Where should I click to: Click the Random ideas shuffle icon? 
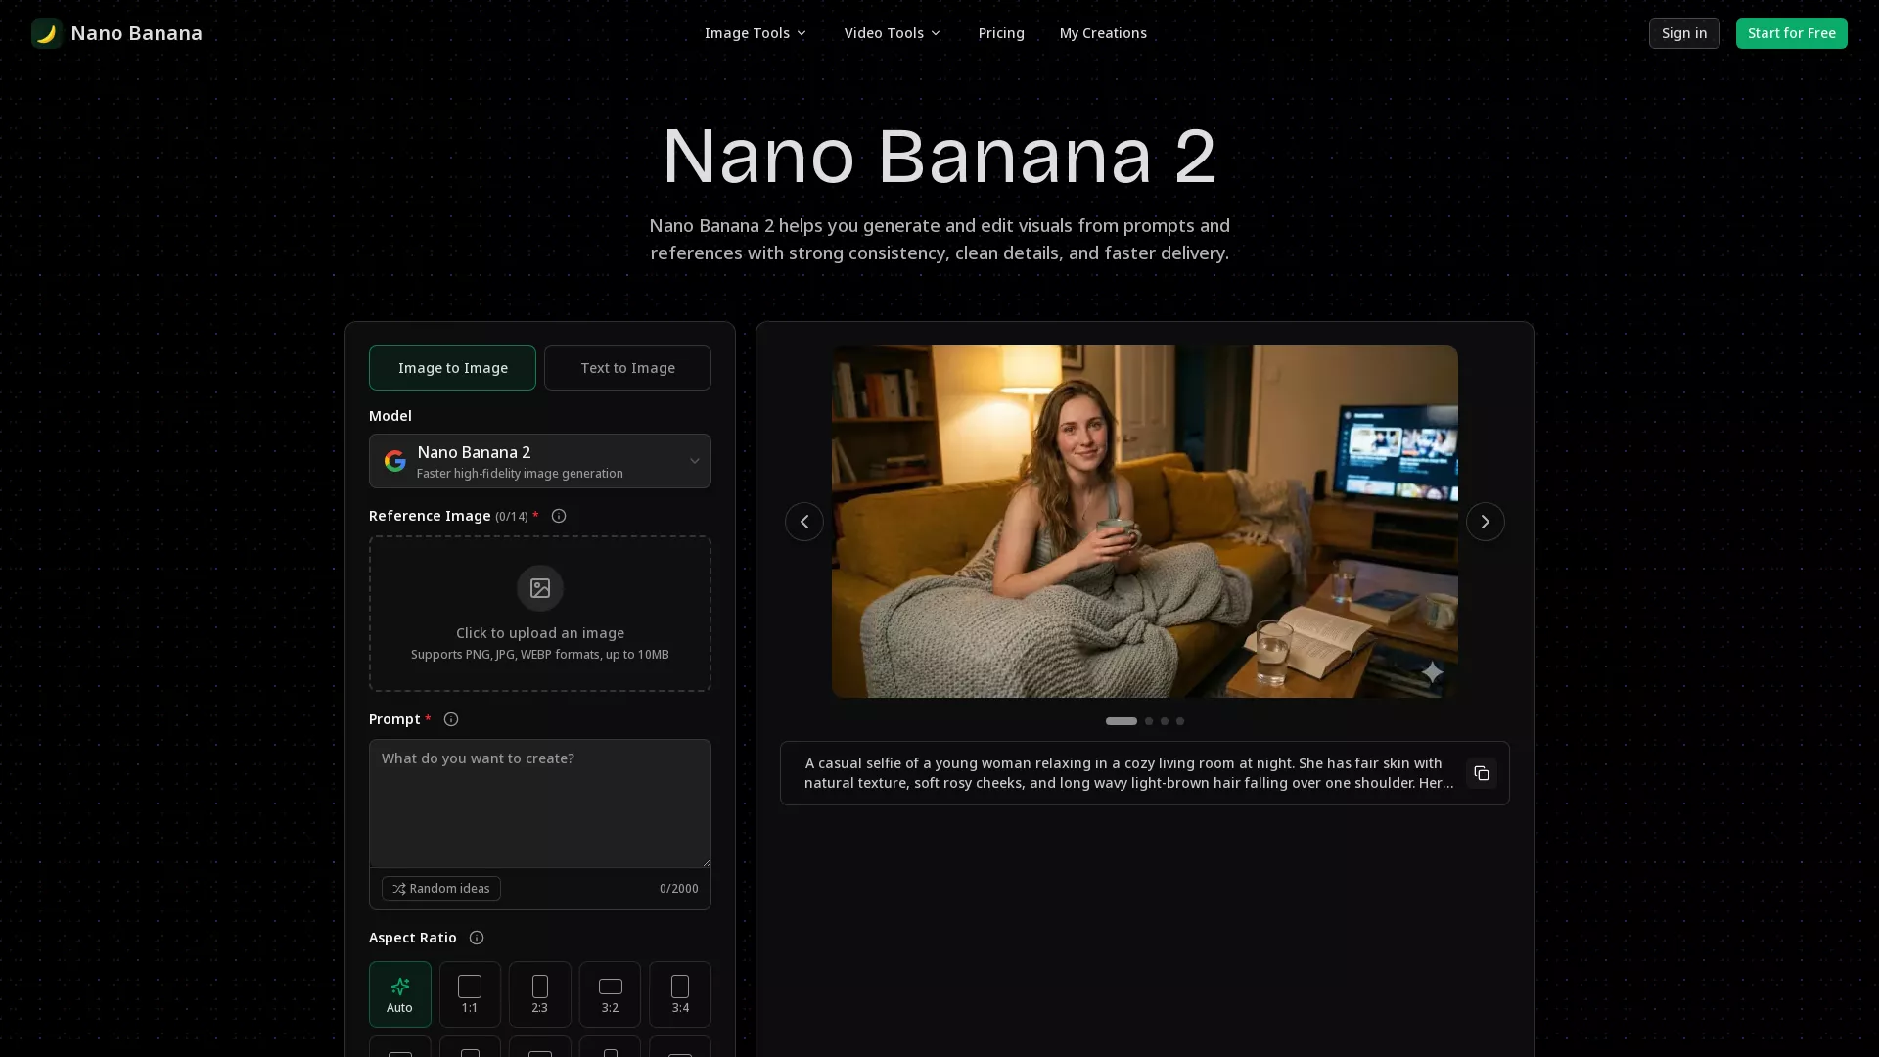(x=400, y=889)
